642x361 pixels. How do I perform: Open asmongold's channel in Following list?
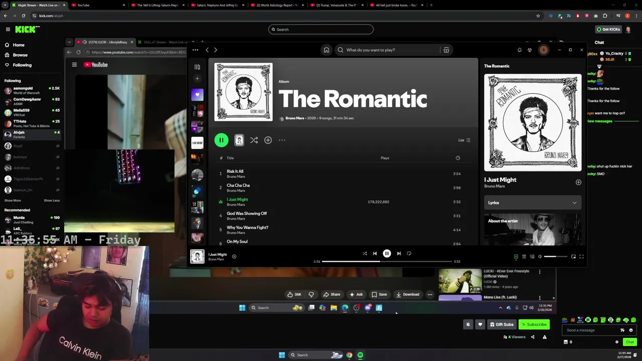click(x=32, y=90)
